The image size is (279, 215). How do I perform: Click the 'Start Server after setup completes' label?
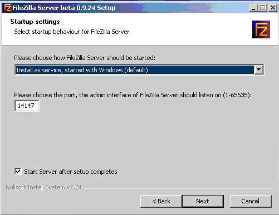[71, 172]
